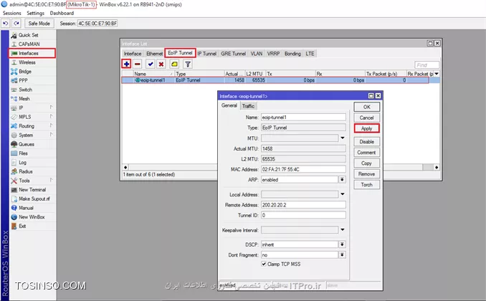Open Bridge menu

pos(25,72)
